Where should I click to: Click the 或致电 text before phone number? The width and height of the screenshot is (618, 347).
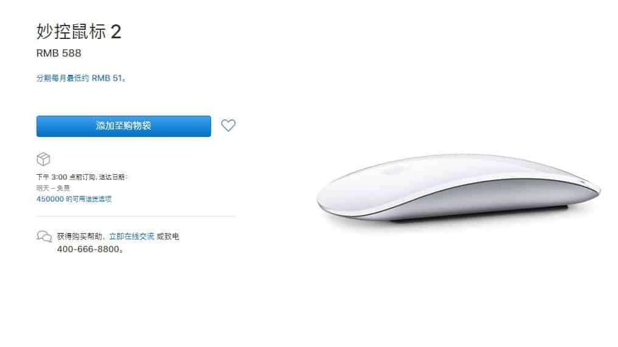pos(168,236)
